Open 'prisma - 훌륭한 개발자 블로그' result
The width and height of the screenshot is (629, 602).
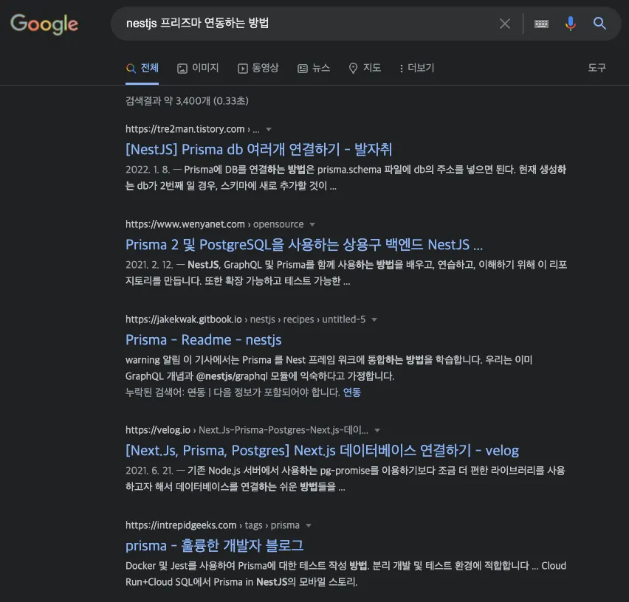(x=215, y=545)
